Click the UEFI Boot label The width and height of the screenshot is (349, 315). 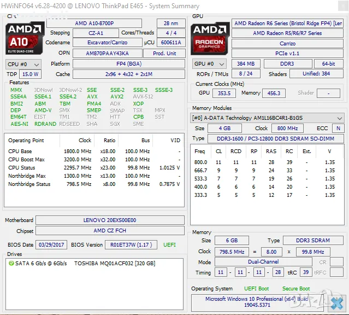pos(256,288)
